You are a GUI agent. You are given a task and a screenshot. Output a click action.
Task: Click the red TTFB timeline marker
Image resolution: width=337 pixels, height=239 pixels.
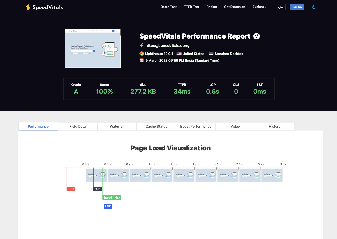[71, 189]
